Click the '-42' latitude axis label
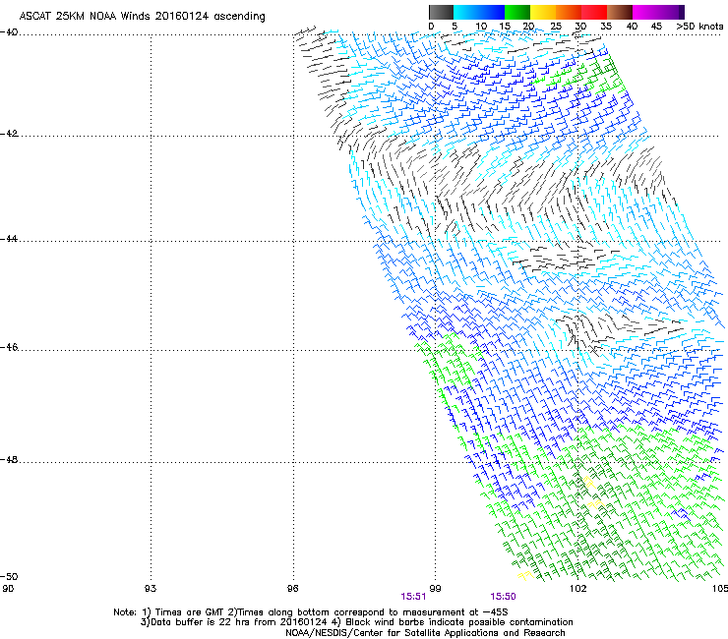Image resolution: width=728 pixels, height=639 pixels. click(9, 134)
